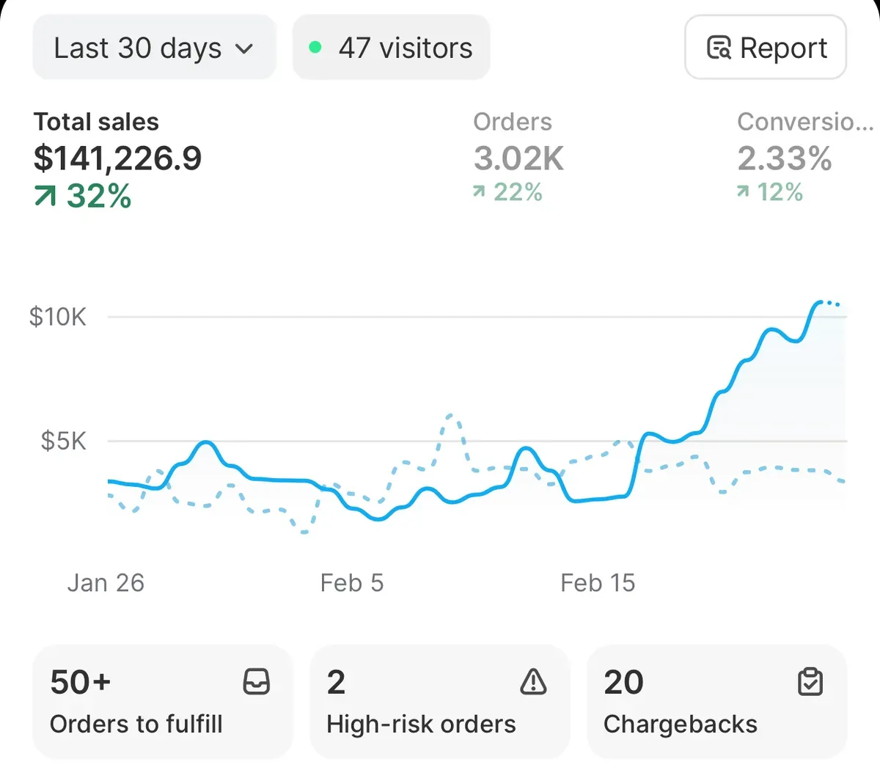Open the 50+ Orders to fulfill card

tap(163, 702)
